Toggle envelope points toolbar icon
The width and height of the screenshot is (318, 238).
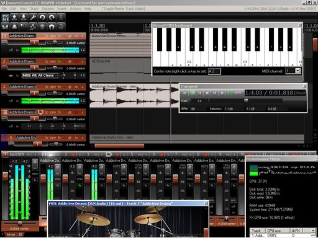33,27
